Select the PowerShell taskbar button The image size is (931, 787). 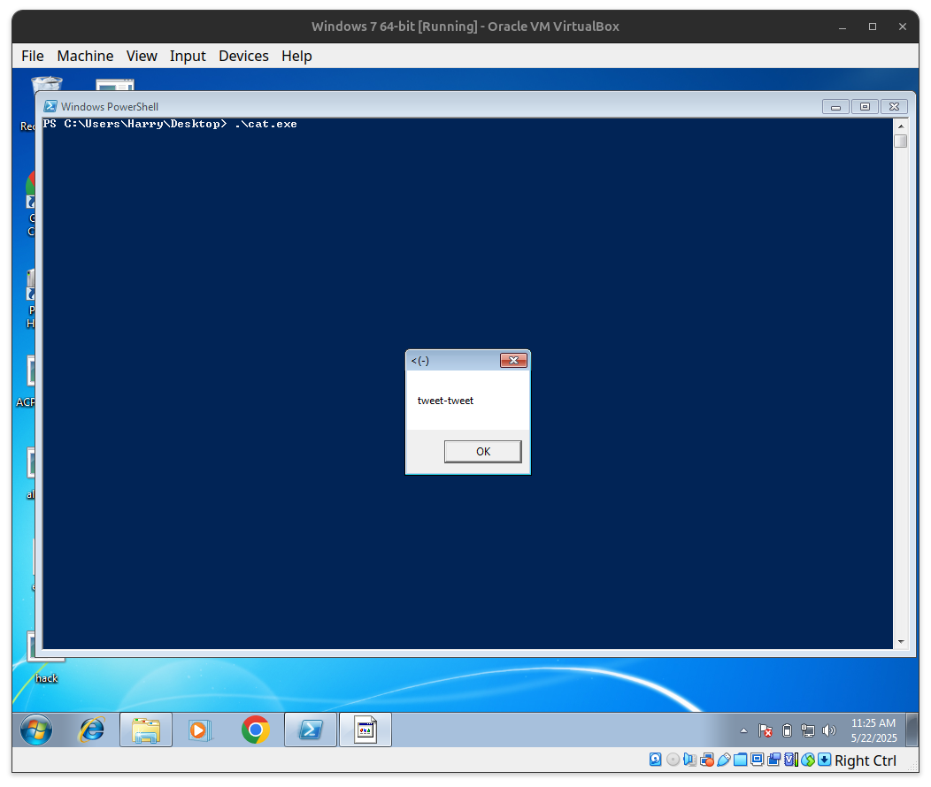311,730
